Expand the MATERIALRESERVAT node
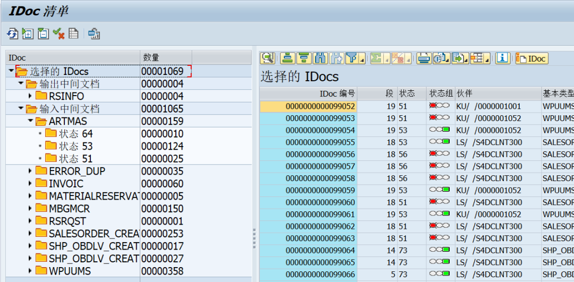Image resolution: width=574 pixels, height=282 pixels. tap(30, 196)
